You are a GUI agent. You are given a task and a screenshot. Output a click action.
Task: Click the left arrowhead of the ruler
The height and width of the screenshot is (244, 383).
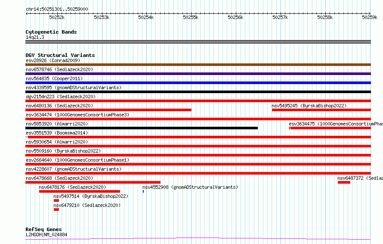click(x=26, y=14)
